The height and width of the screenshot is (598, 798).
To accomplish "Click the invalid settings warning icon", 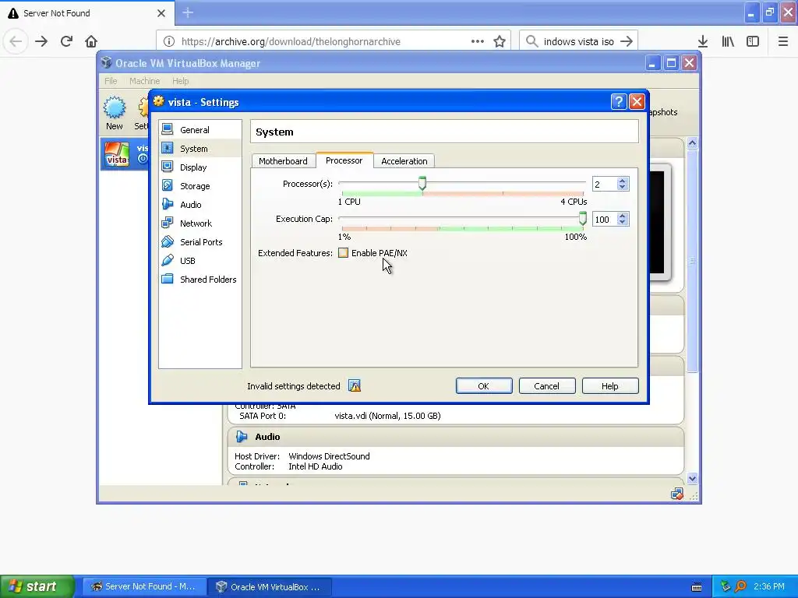I will coord(355,386).
